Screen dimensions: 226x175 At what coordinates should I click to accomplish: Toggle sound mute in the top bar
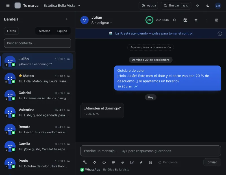coord(198,6)
